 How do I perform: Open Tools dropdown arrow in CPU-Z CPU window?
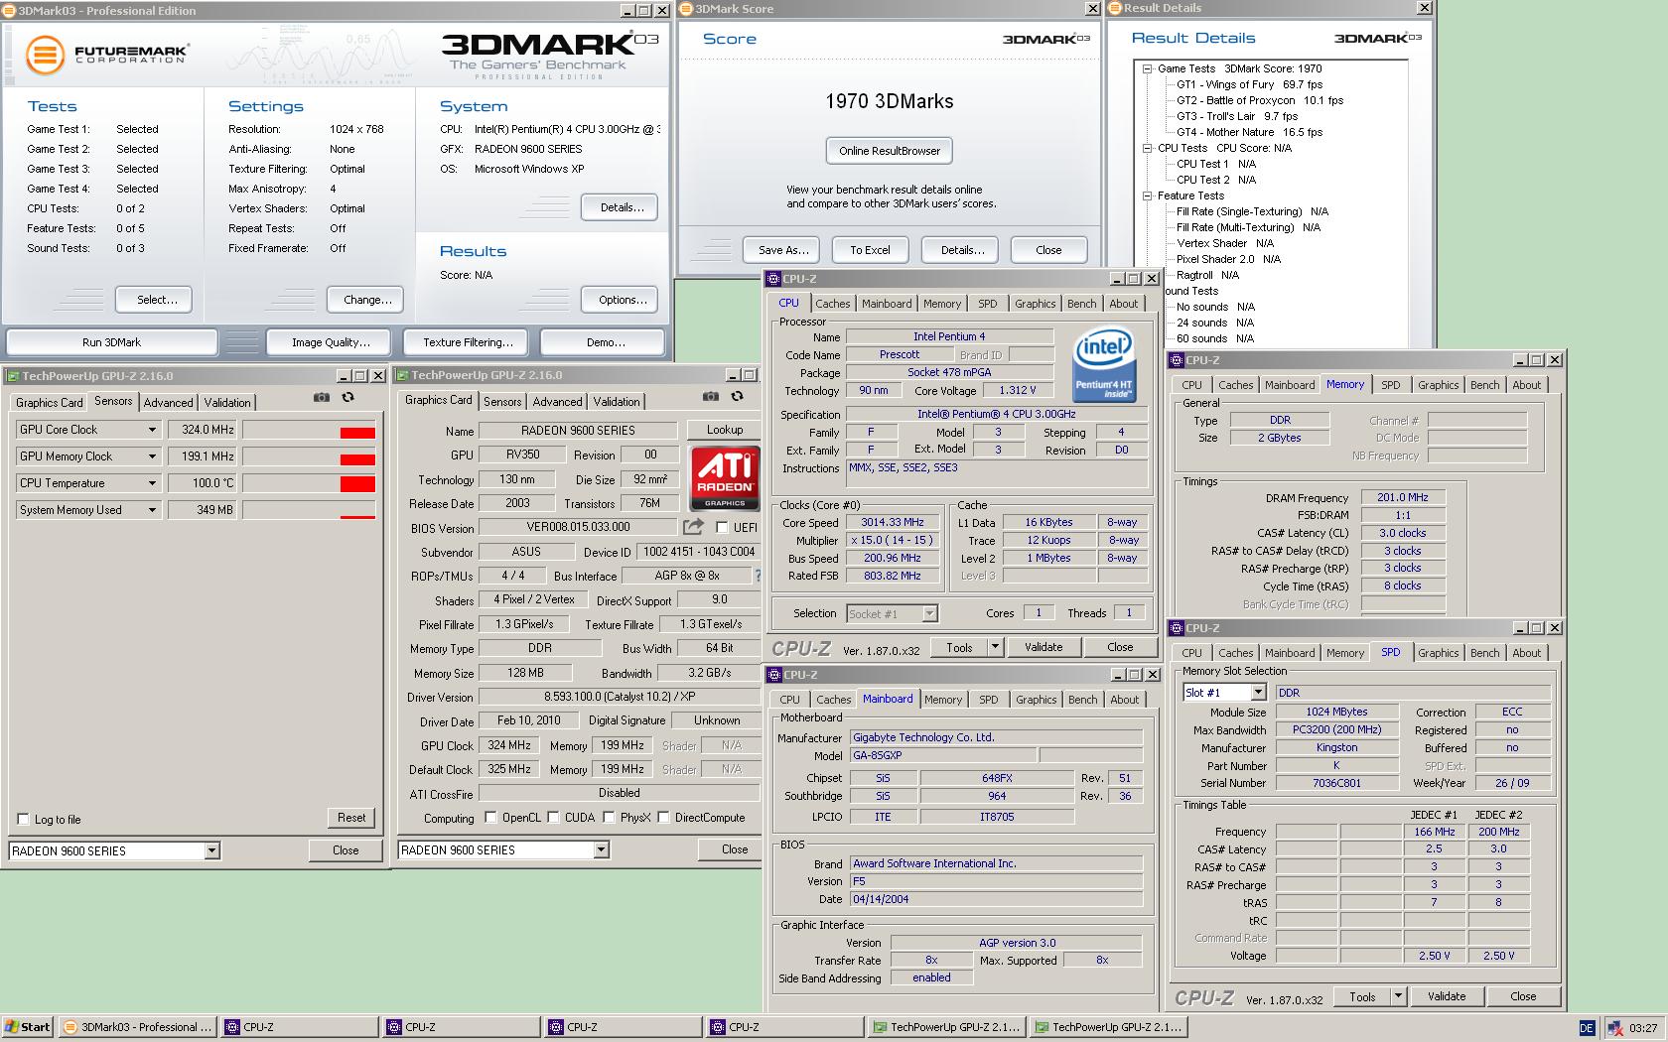click(995, 647)
